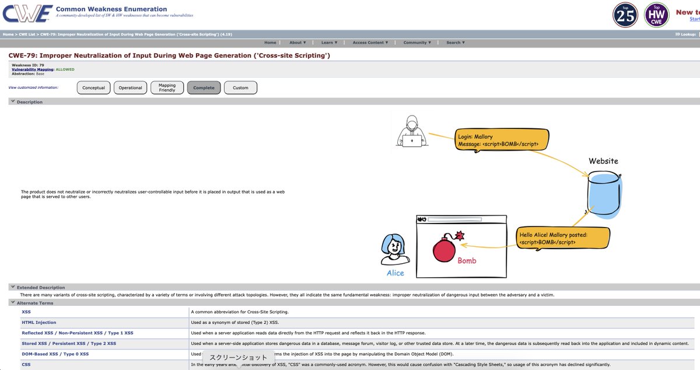Select the Custom view button
The height and width of the screenshot is (370, 700).
[x=240, y=88]
